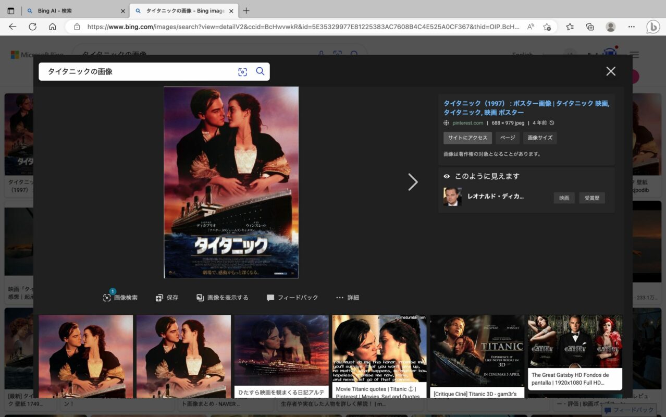Show the next image with the right chevron
Screen dimensions: 666x417
pos(413,182)
